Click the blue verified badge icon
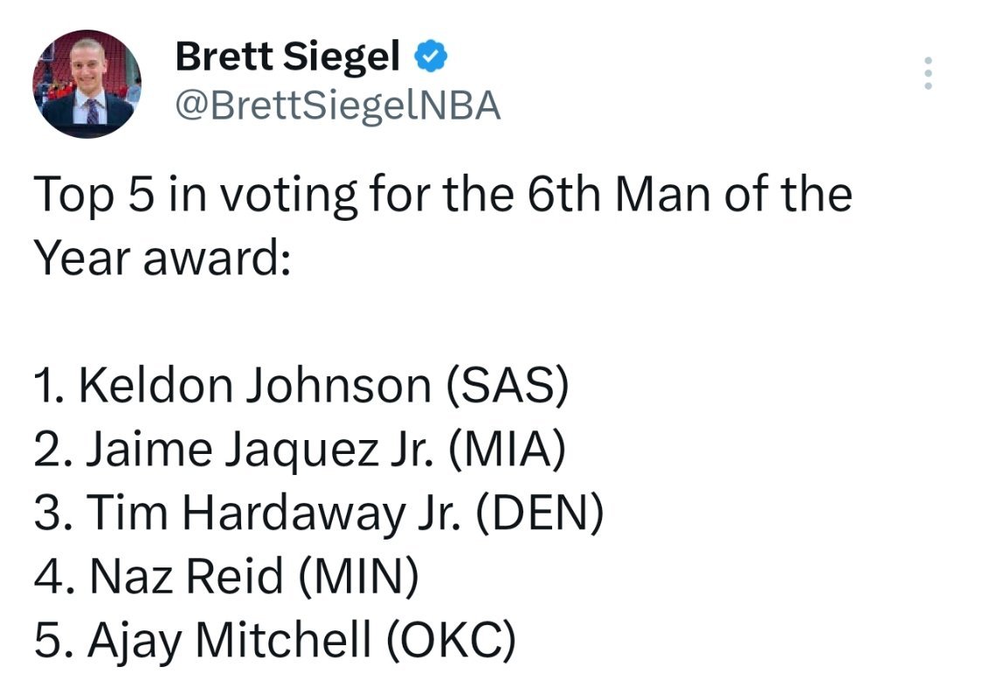The image size is (982, 681). pyautogui.click(x=432, y=57)
